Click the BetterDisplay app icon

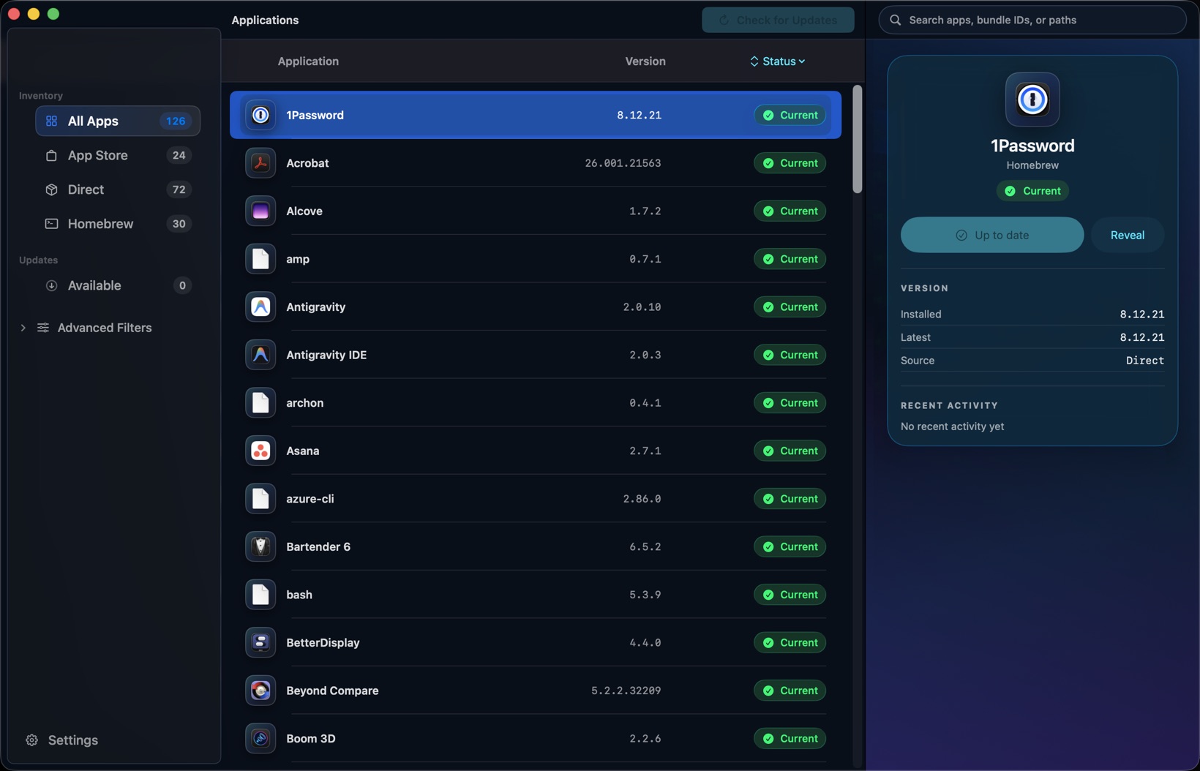pyautogui.click(x=260, y=642)
